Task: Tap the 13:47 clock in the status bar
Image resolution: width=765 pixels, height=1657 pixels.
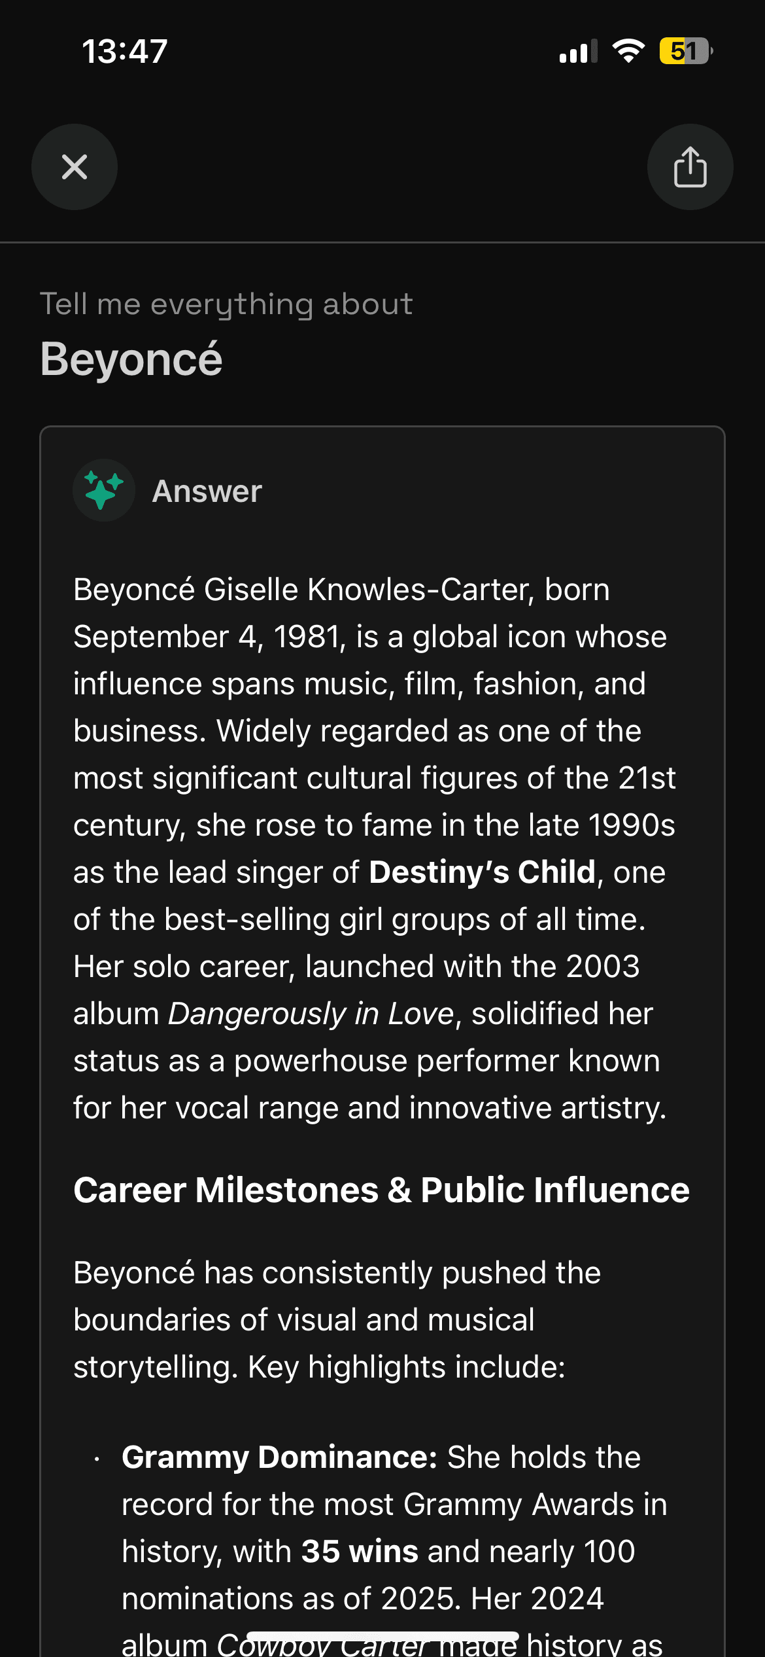Action: click(124, 51)
